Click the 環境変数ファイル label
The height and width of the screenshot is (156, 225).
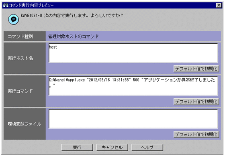(25, 124)
